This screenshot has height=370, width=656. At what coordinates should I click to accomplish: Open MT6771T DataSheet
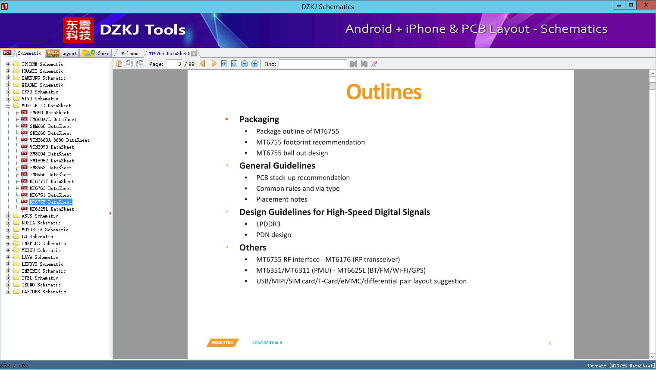[52, 181]
